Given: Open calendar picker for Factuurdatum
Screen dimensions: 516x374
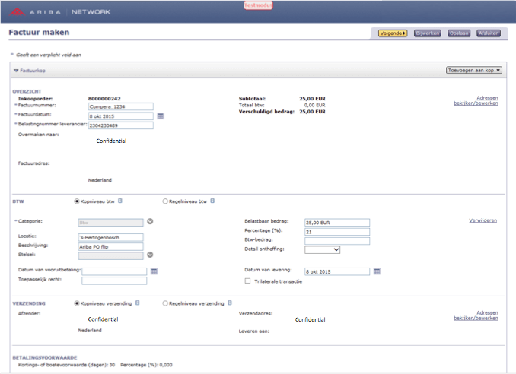Looking at the screenshot, I should (x=161, y=116).
